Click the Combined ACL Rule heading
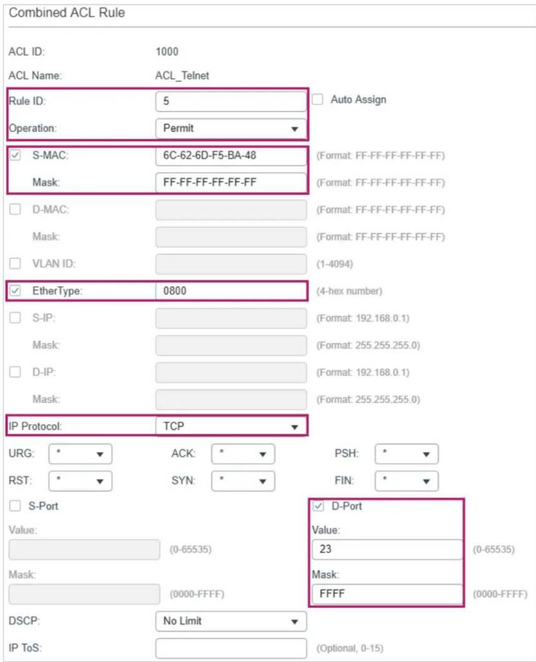Image resolution: width=536 pixels, height=662 pixels. (x=67, y=13)
